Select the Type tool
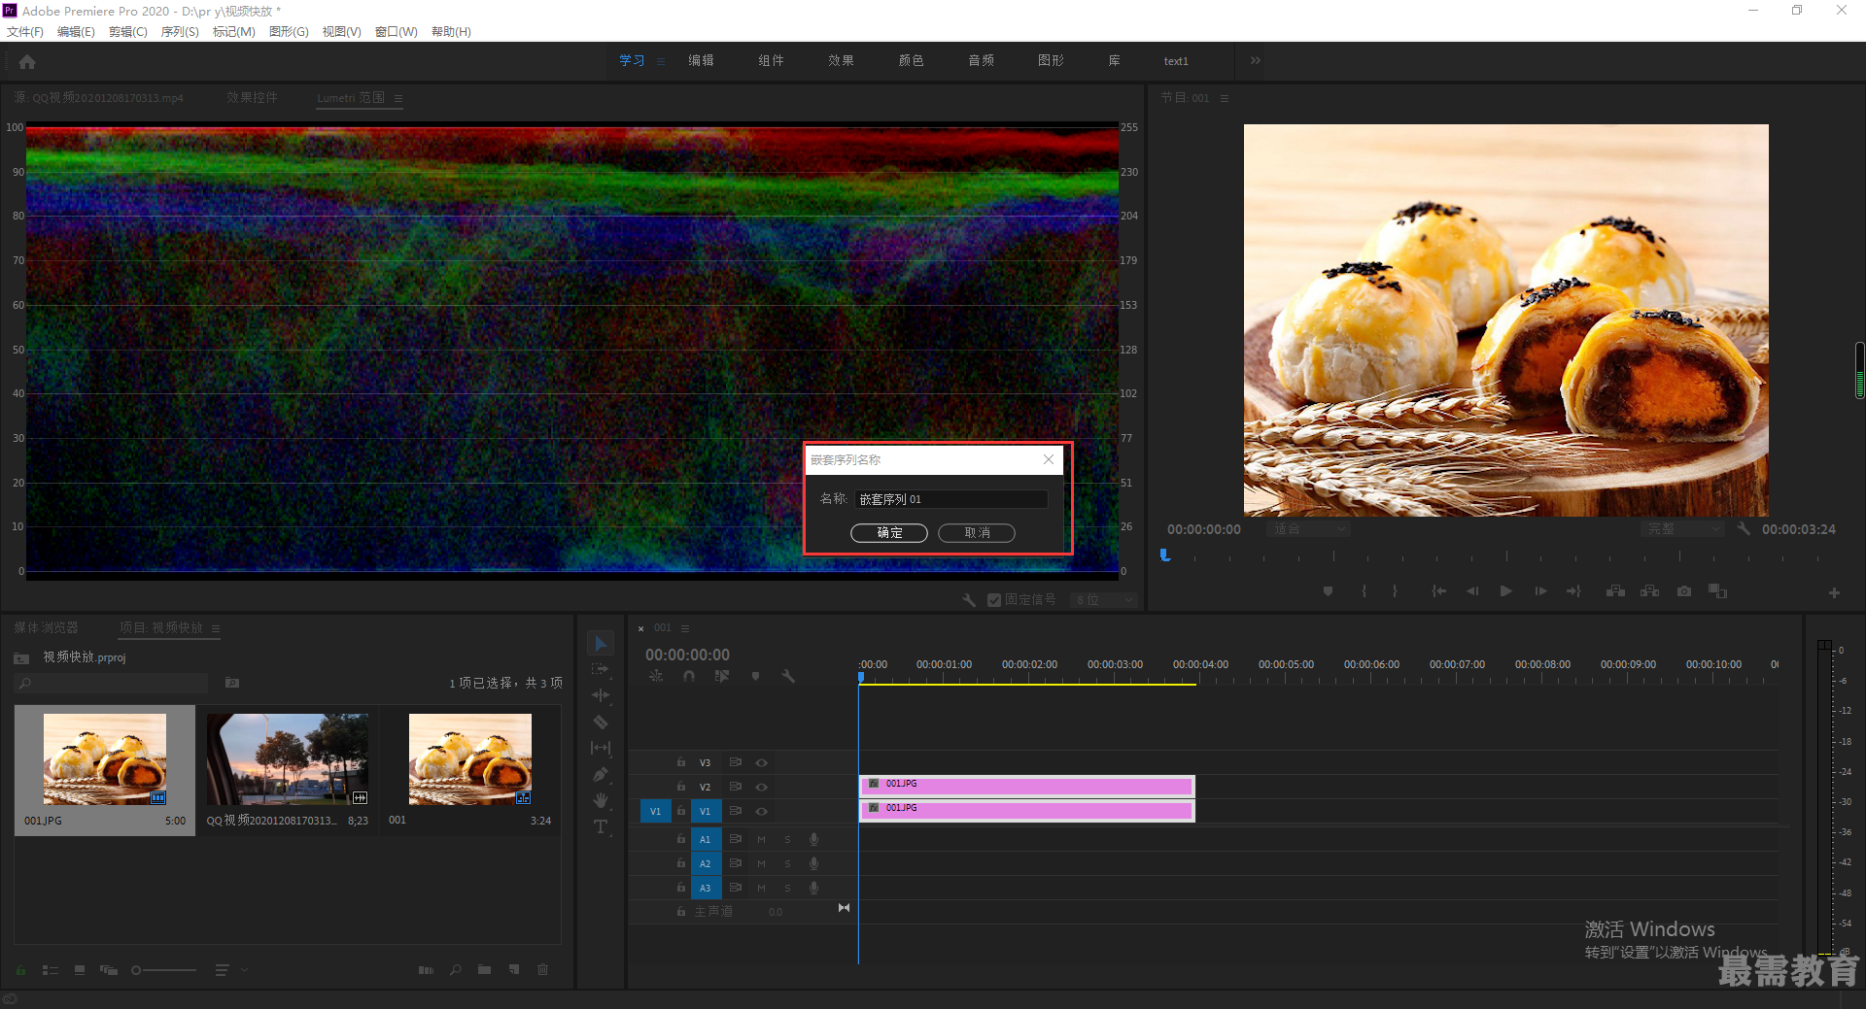 coord(601,826)
